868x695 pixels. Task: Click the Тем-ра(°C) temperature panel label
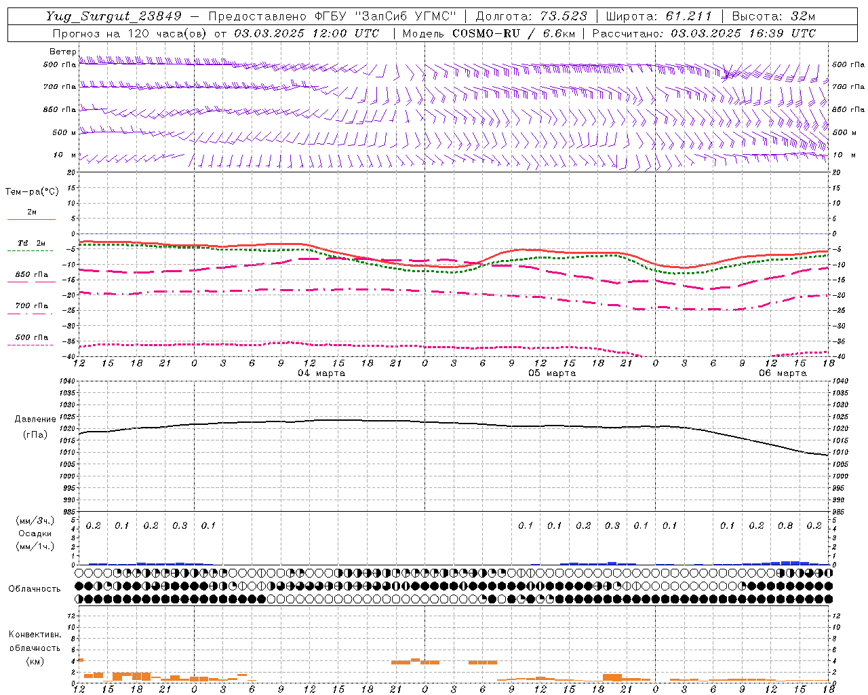click(32, 192)
